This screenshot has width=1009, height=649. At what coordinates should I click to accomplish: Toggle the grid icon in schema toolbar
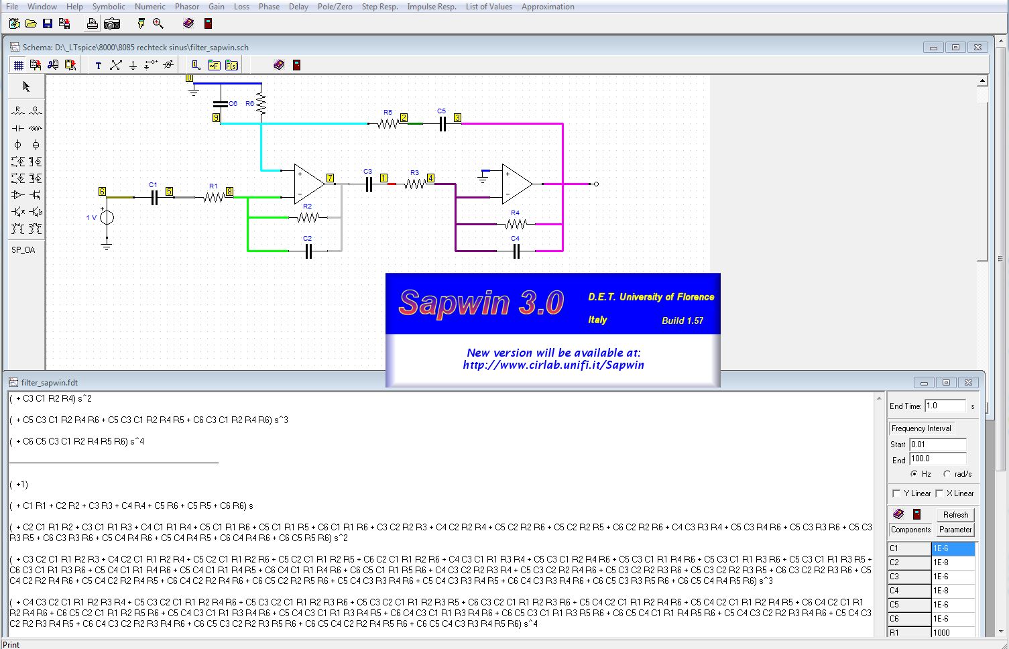(19, 65)
